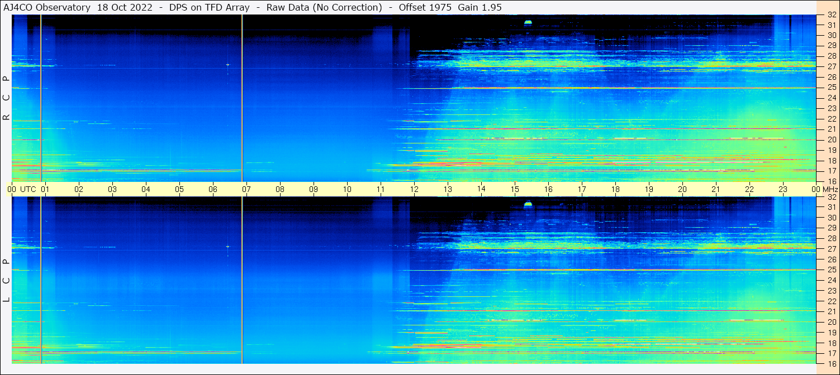The height and width of the screenshot is (375, 840).
Task: Click the "04" hour tick label
Action: [146, 189]
